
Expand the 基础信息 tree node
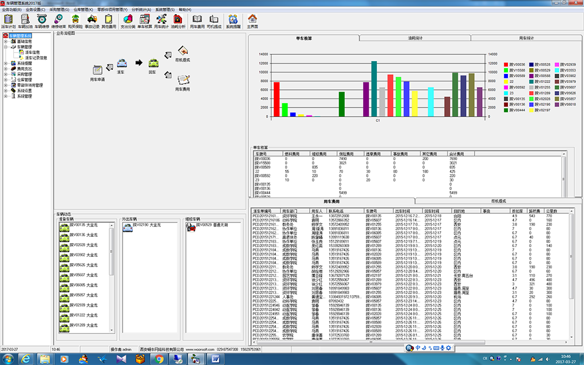coord(6,41)
